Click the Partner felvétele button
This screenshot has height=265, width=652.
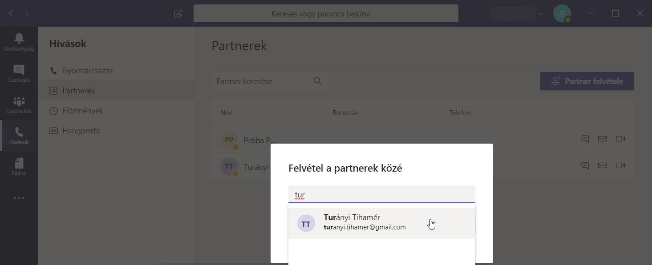[587, 81]
